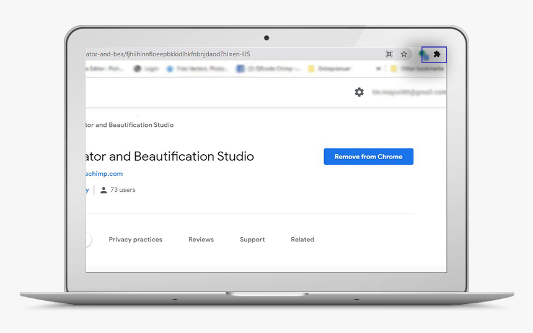Open the Reviews tab
Image resolution: width=533 pixels, height=333 pixels.
coord(201,240)
